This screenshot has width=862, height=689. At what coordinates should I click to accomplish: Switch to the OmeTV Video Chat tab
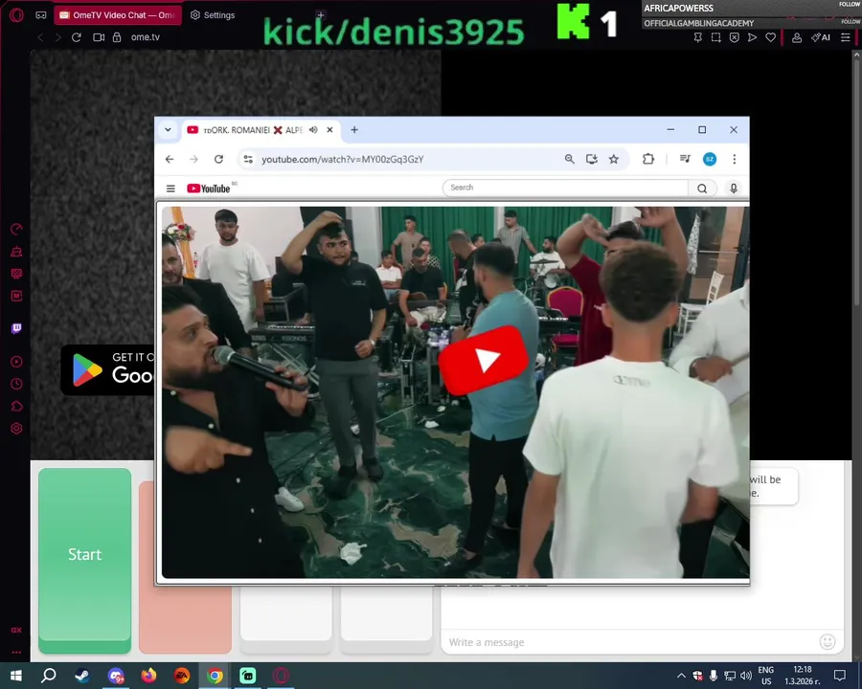pyautogui.click(x=117, y=15)
